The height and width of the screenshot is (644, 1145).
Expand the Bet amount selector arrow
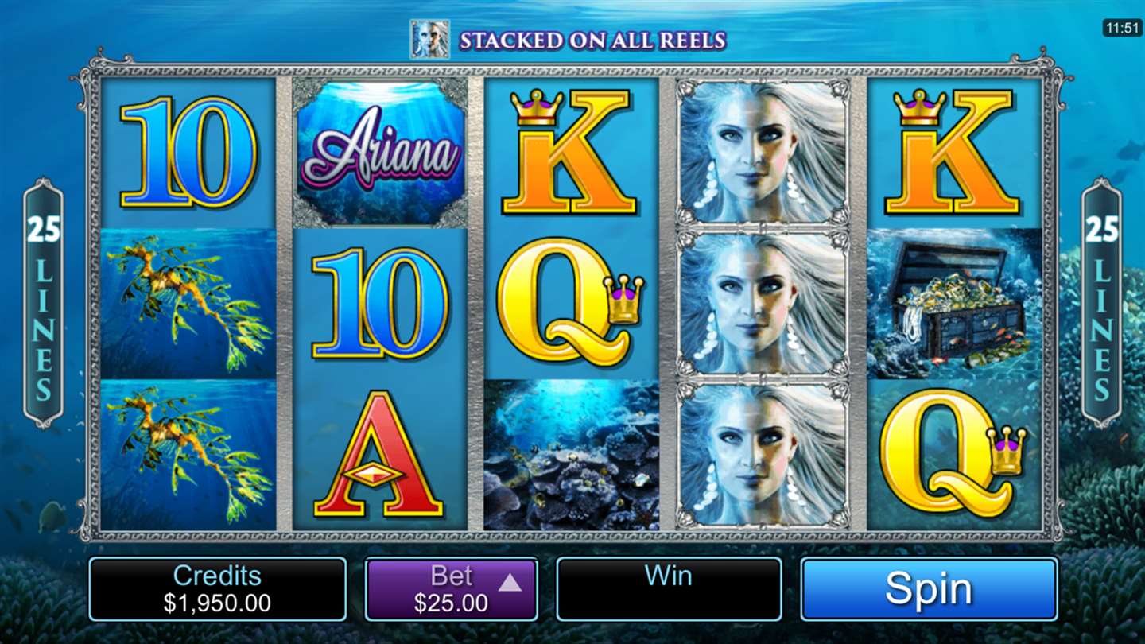pyautogui.click(x=510, y=583)
